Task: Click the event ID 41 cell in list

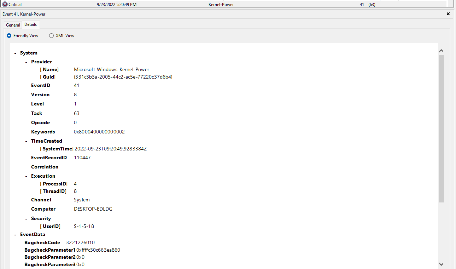Action: [362, 5]
